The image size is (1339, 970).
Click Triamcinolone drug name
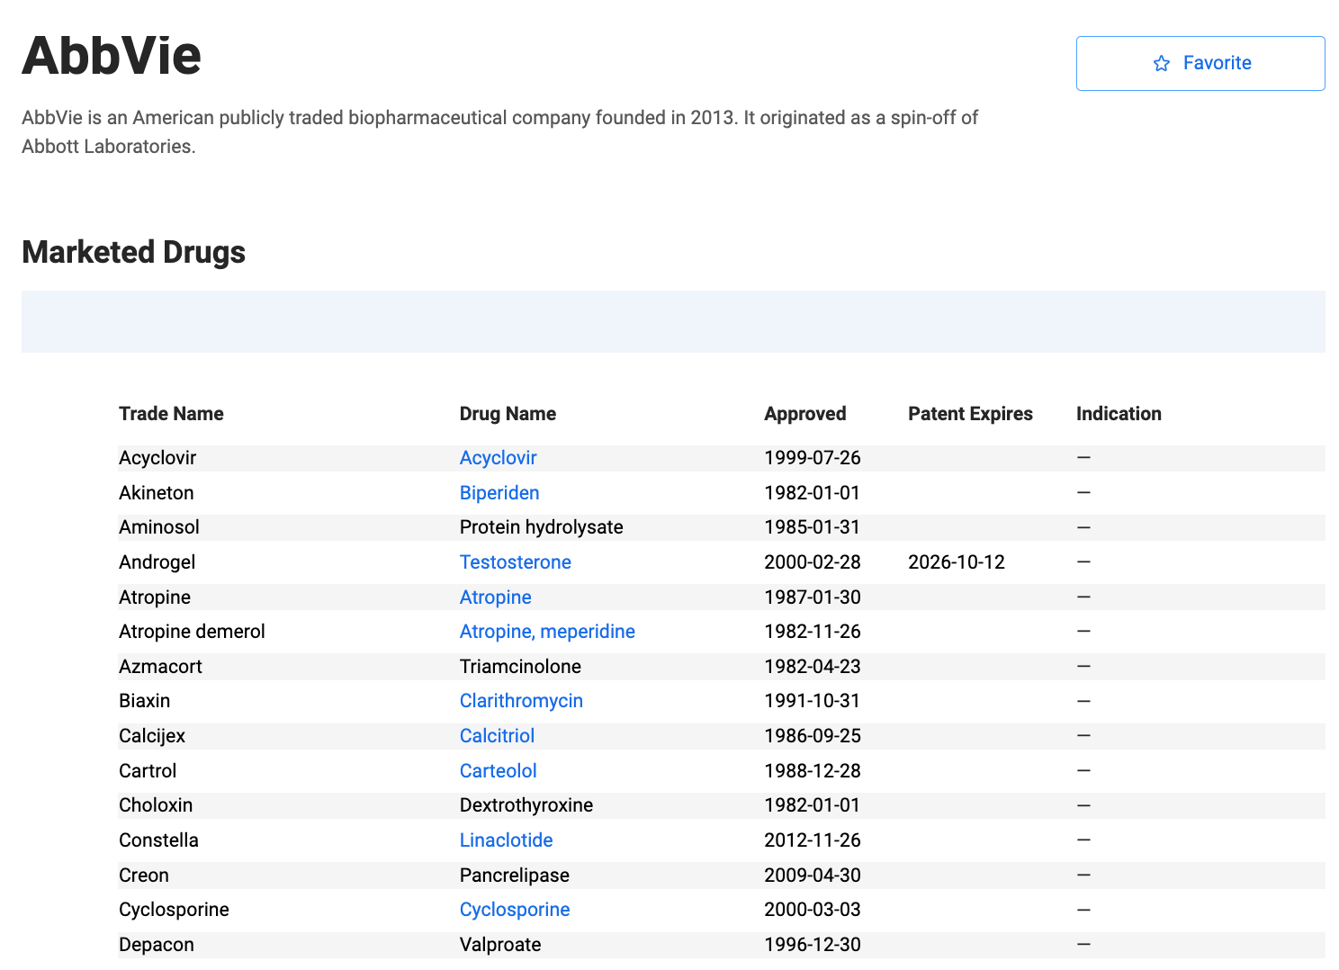click(520, 667)
